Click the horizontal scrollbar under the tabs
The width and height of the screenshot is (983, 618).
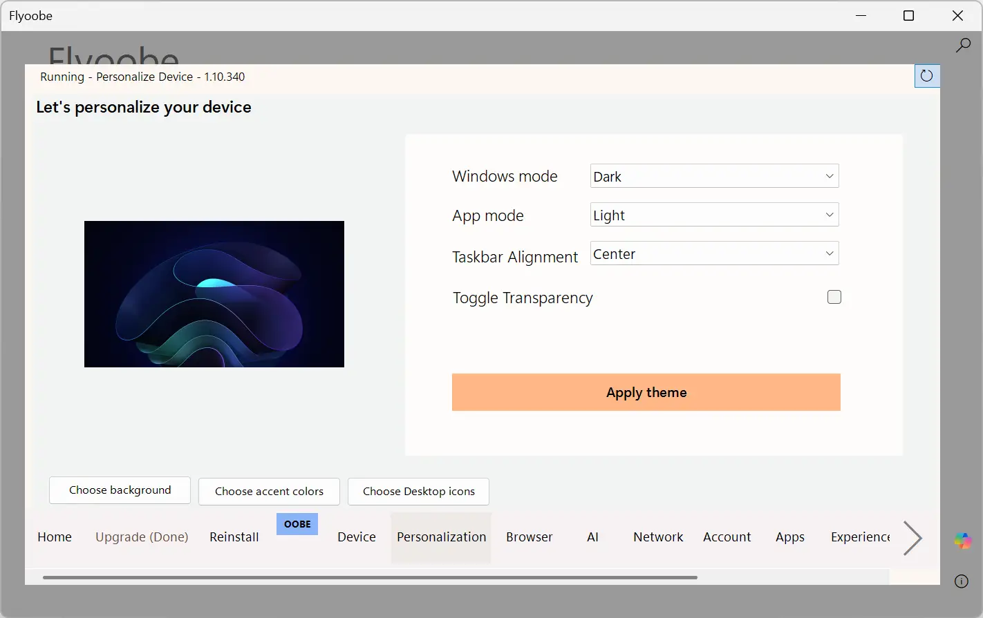[x=370, y=577]
